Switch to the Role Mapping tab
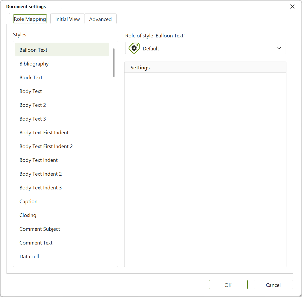The width and height of the screenshot is (302, 297). click(x=30, y=19)
